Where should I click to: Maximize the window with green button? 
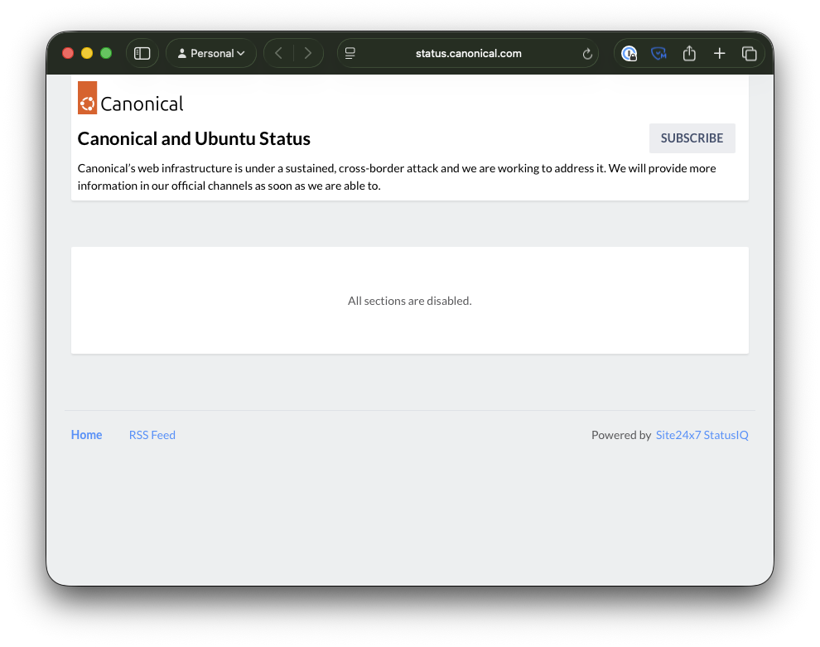106,53
